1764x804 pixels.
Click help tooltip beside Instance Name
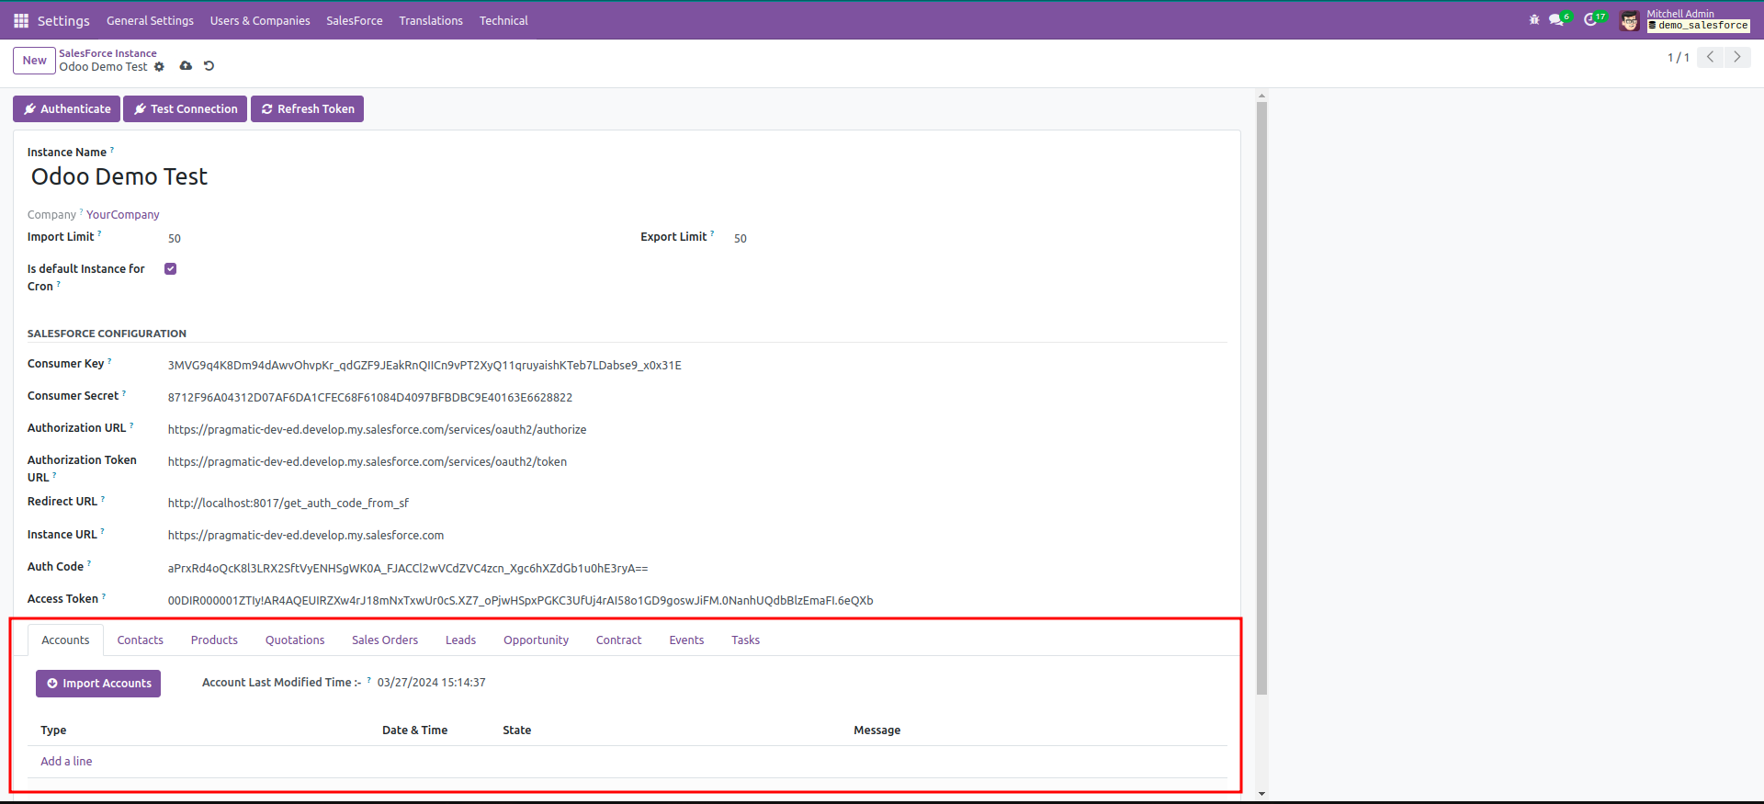pos(112,149)
